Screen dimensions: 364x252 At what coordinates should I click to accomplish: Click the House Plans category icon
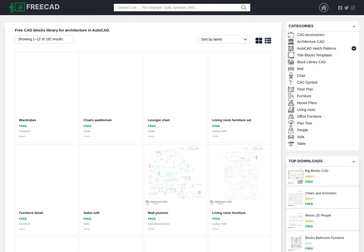point(291,103)
